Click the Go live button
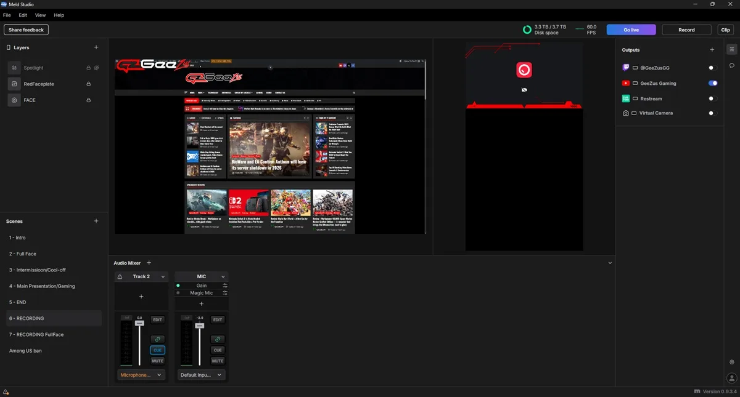This screenshot has width=740, height=397. [x=631, y=30]
